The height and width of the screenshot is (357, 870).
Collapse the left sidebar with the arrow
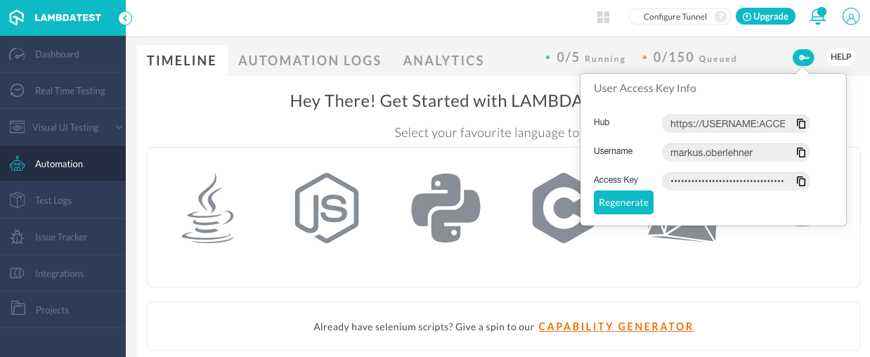(x=125, y=18)
